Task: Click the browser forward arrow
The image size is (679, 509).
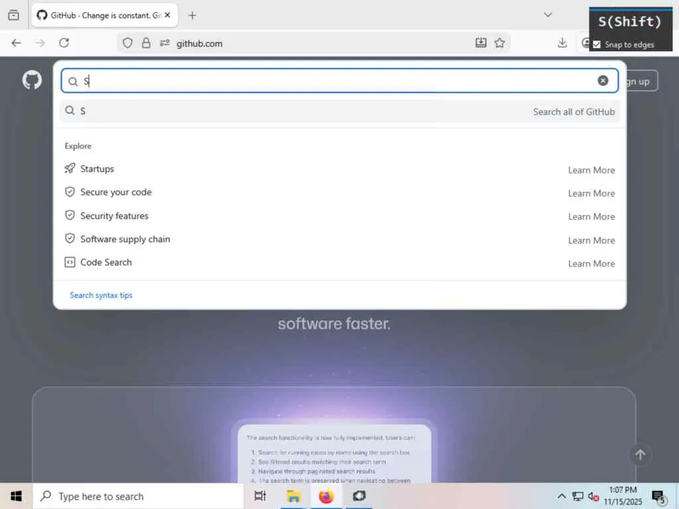Action: [40, 43]
